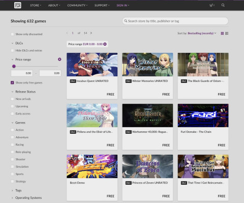The width and height of the screenshot is (244, 203).
Task: Click the price range slider handle
Action: [14, 66]
